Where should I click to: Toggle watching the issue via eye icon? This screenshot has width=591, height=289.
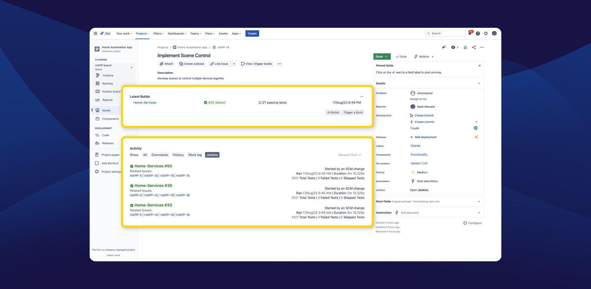tap(453, 47)
